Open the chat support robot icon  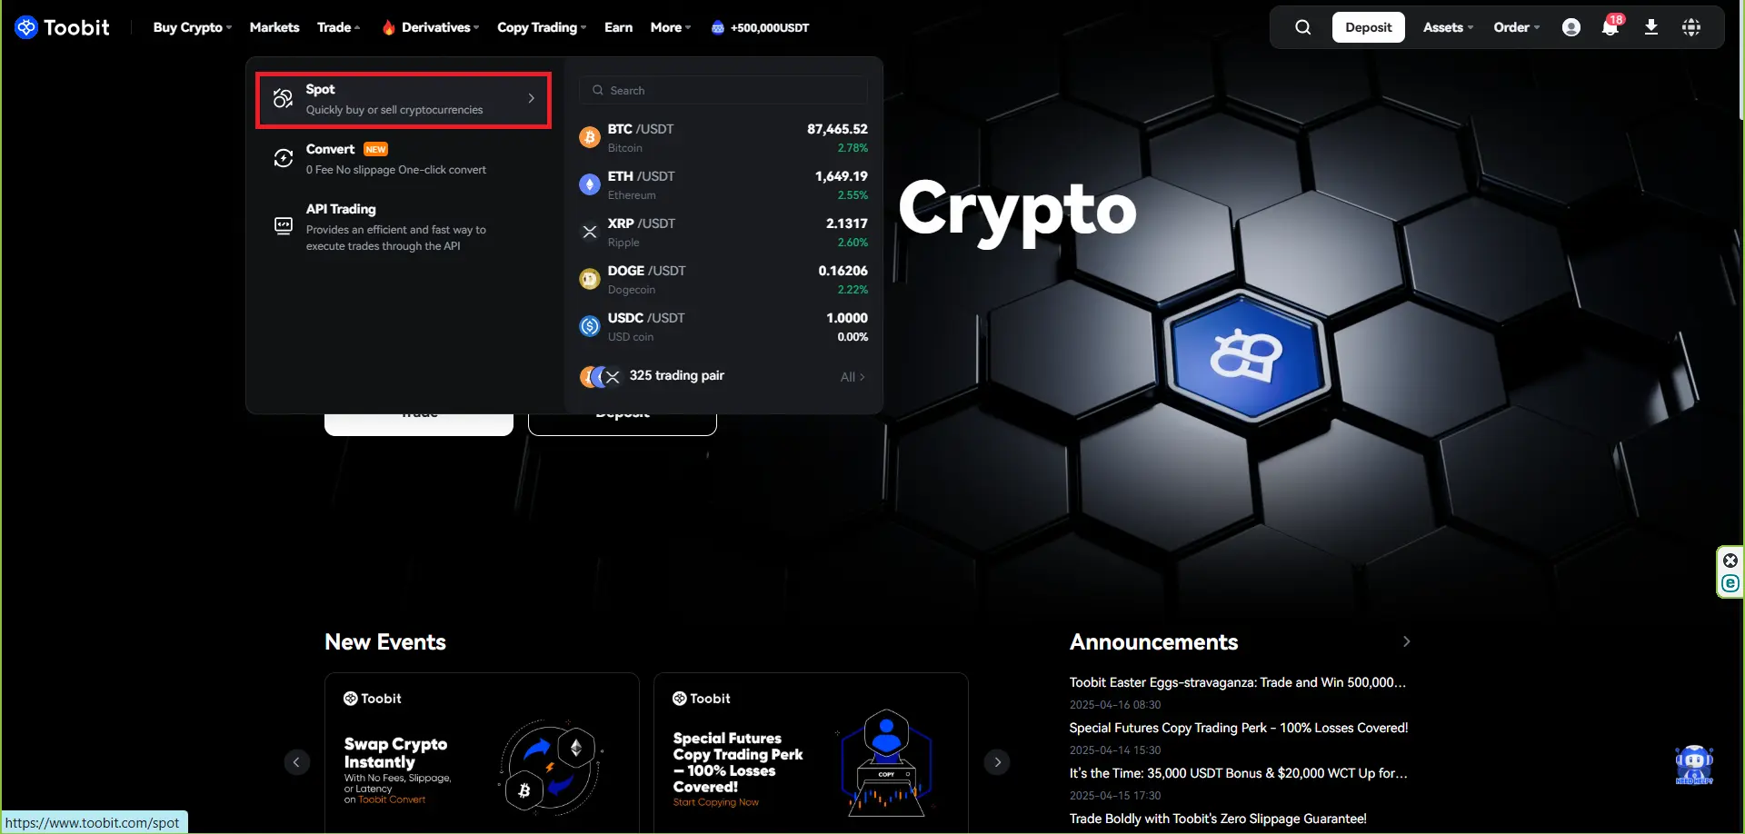[1693, 764]
